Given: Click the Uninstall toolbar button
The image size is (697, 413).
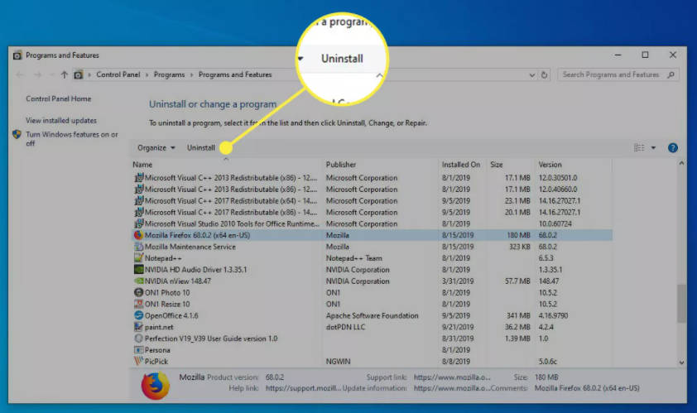Looking at the screenshot, I should [x=201, y=148].
